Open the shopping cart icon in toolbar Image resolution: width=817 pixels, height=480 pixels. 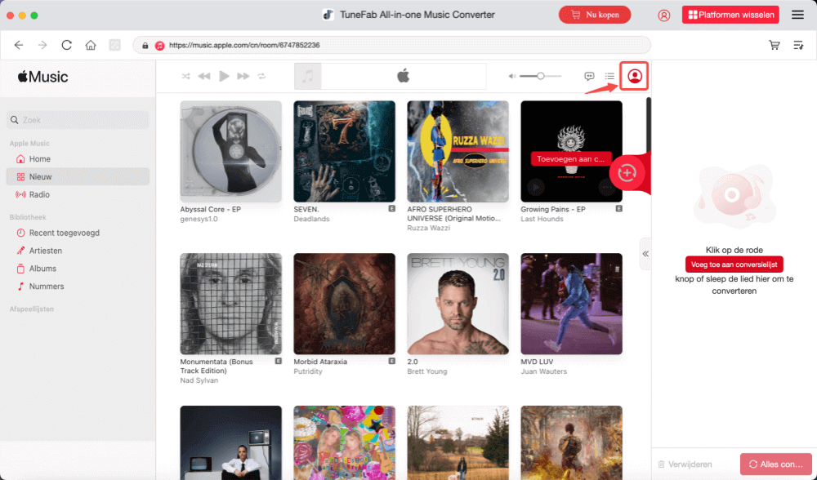coord(775,45)
